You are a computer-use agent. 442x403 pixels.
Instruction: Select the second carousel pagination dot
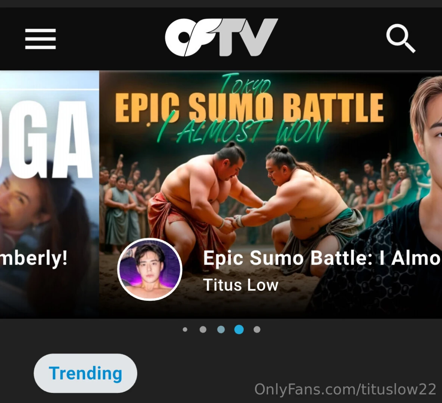pos(203,329)
